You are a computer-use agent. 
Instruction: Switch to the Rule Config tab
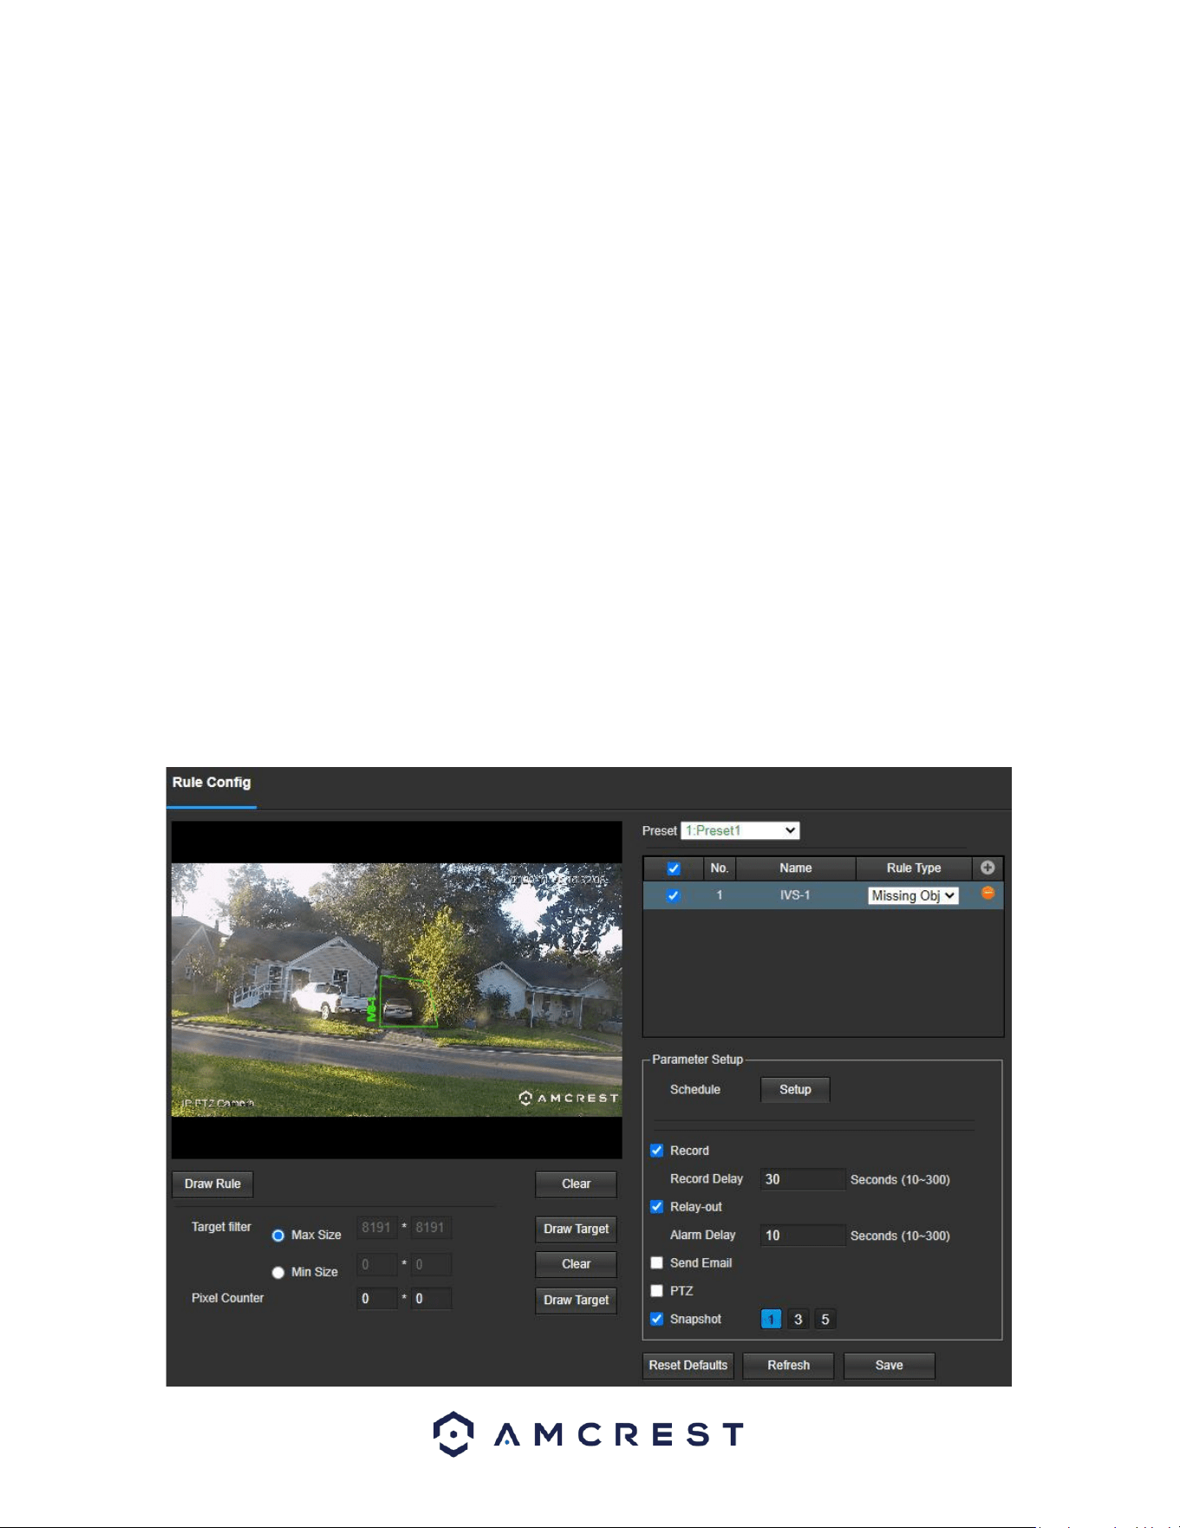(x=212, y=783)
